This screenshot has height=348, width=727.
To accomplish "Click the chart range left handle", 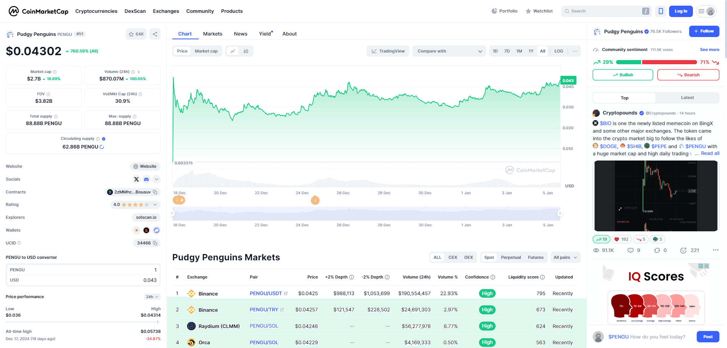I will (172, 213).
